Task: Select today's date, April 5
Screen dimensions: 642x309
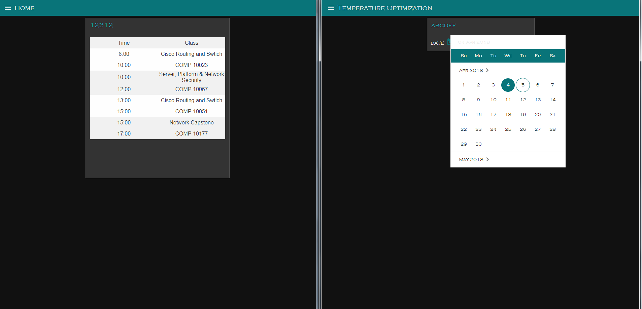Action: pyautogui.click(x=522, y=85)
